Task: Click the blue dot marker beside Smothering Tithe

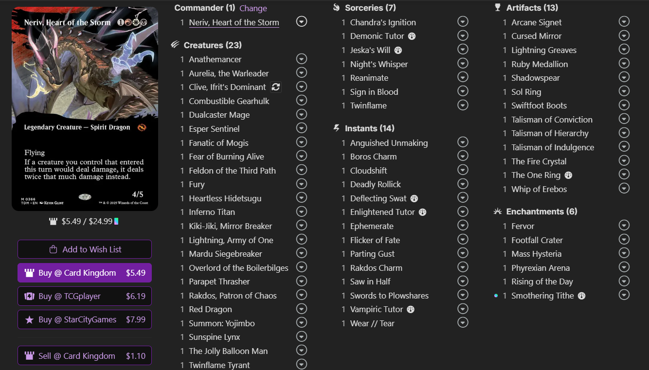Action: click(496, 296)
